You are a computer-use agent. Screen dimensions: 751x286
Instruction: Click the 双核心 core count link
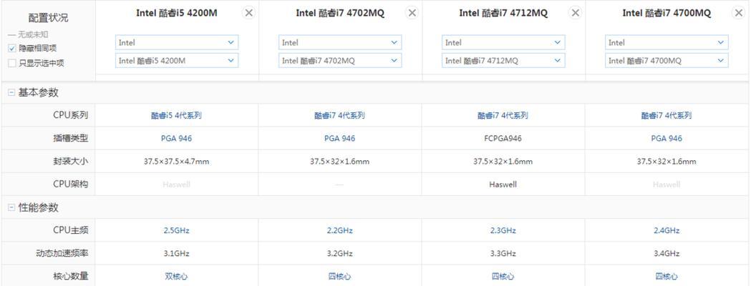pos(176,276)
